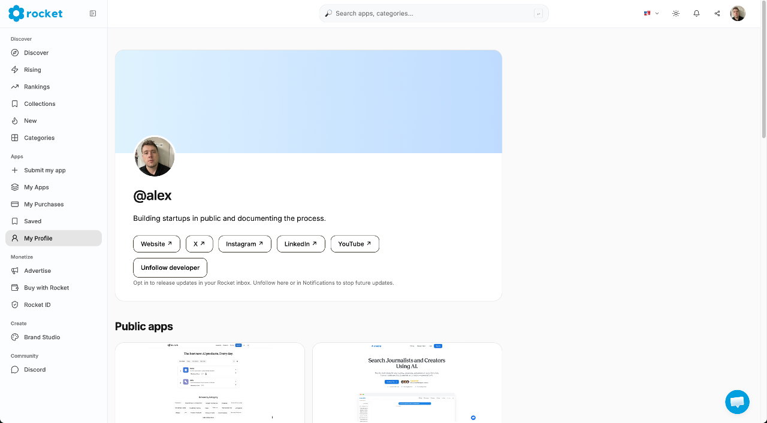This screenshot has height=423, width=767.
Task: Click Submit my app plus icon
Action: point(15,170)
